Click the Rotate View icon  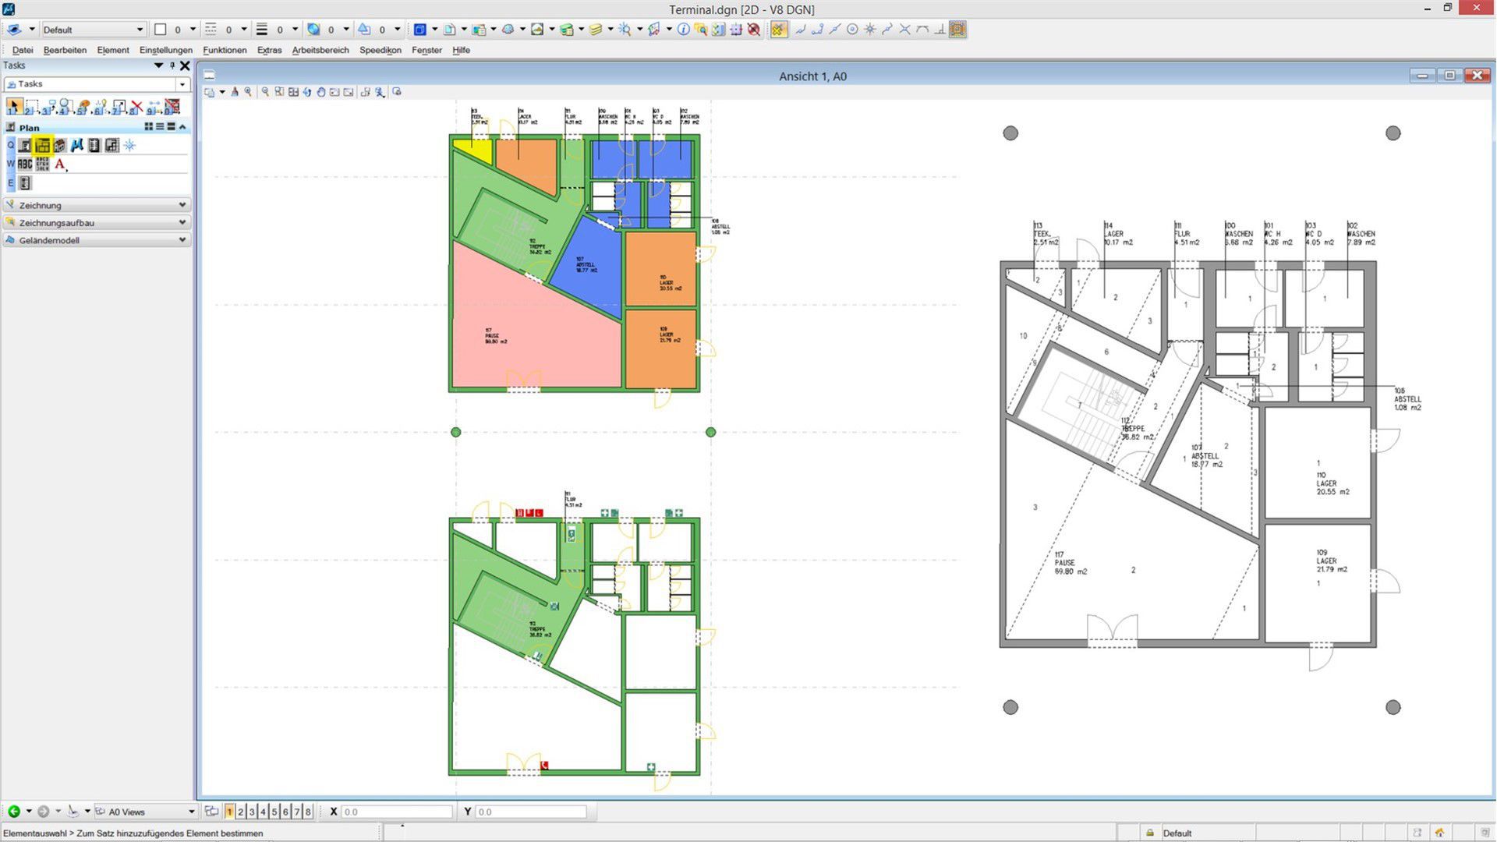(x=307, y=92)
